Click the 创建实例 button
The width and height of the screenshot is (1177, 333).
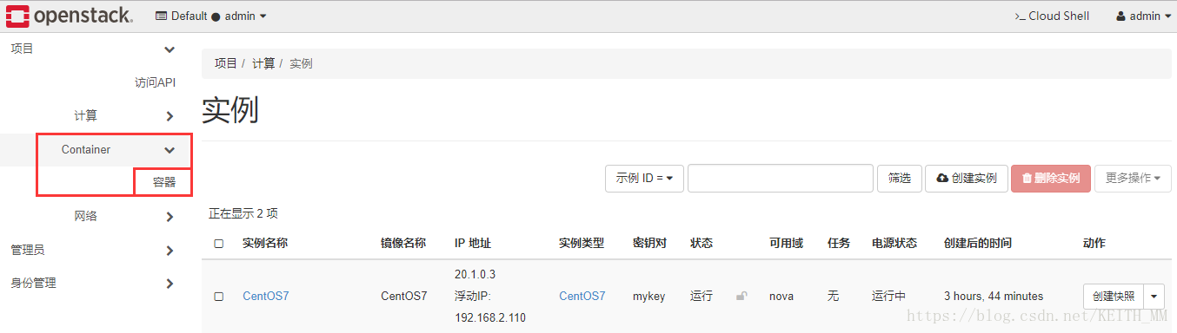(x=966, y=178)
